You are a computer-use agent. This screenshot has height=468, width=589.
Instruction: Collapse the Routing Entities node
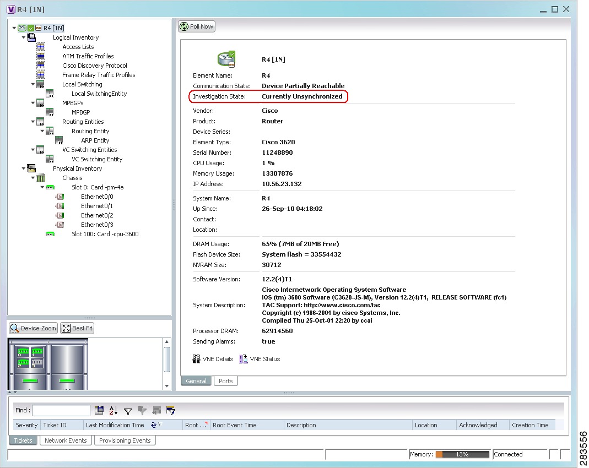tap(33, 122)
